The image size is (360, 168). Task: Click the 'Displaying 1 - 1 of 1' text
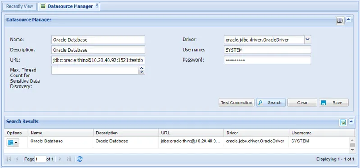(335, 159)
